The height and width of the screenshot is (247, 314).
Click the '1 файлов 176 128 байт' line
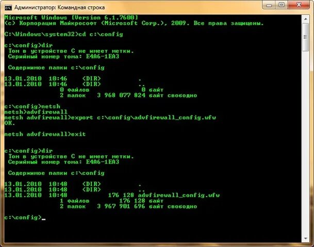point(112,201)
